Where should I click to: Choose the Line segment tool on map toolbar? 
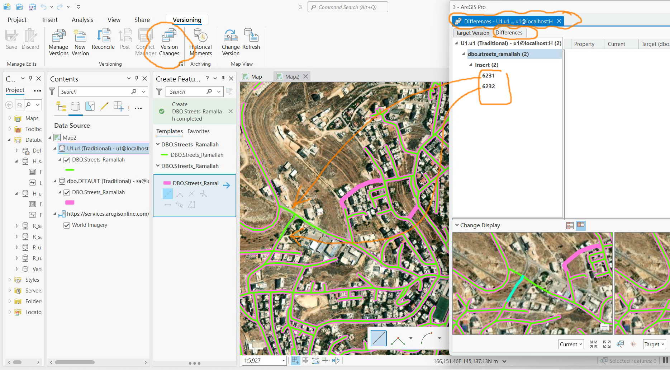[x=379, y=338]
